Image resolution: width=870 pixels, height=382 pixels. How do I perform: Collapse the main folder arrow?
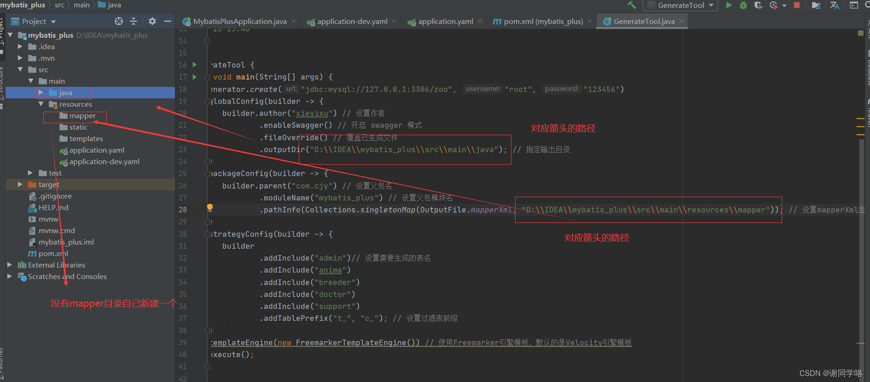[31, 81]
